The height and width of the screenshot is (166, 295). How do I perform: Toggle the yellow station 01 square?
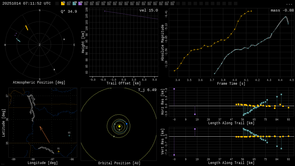point(63,3)
